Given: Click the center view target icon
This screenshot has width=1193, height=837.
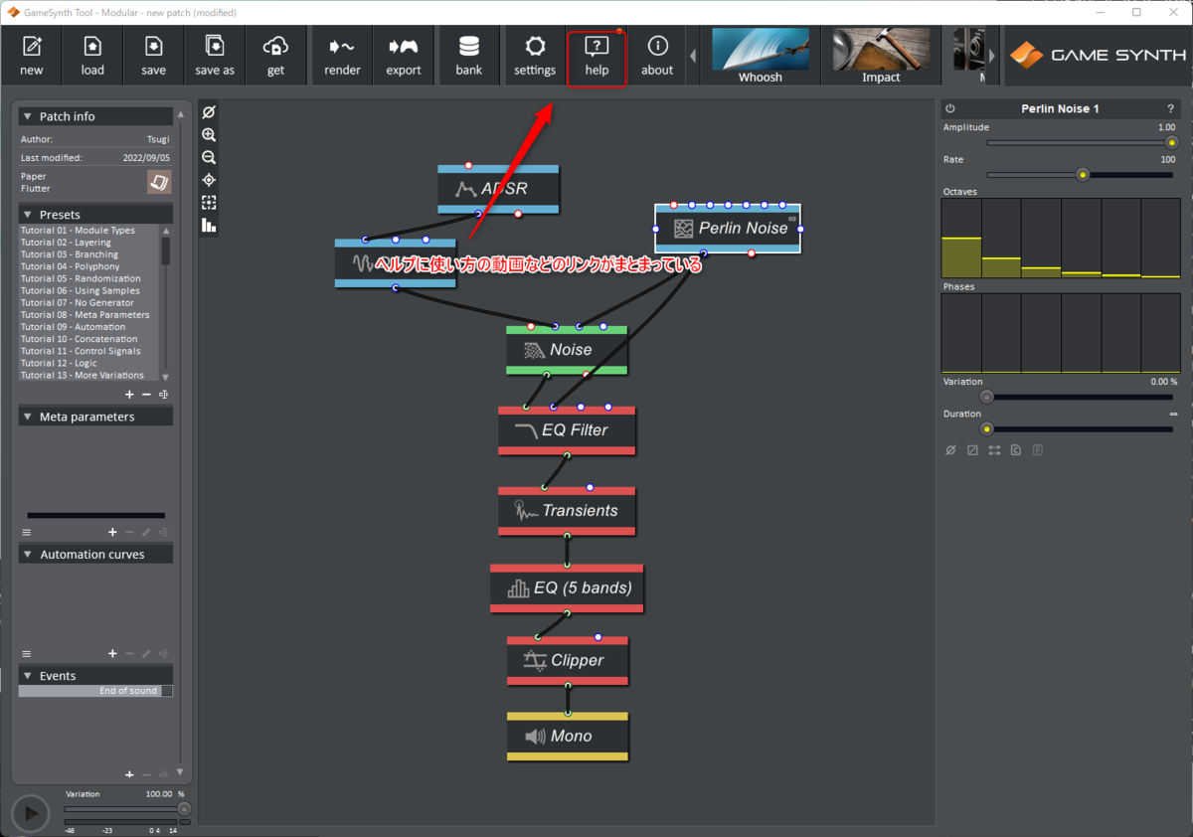Looking at the screenshot, I should coord(209,180).
